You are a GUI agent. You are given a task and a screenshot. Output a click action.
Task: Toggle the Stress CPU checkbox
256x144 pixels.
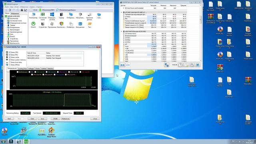10,52
